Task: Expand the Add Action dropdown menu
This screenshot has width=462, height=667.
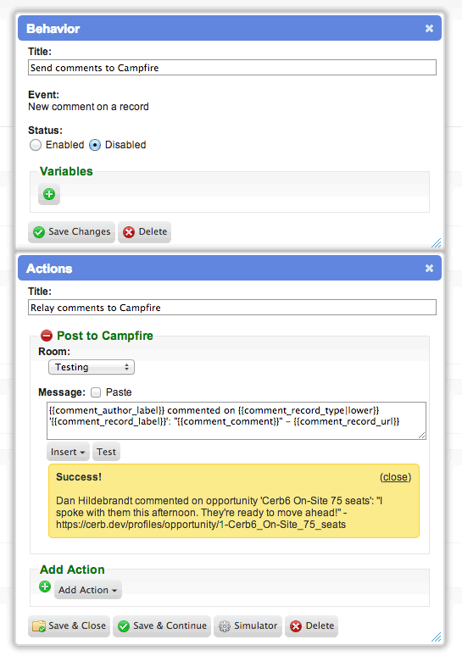Action: point(88,590)
